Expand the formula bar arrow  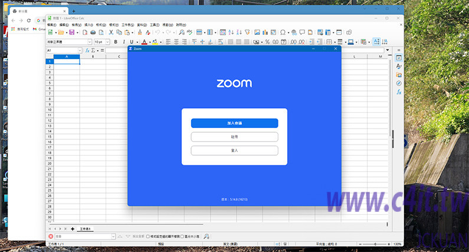[x=388, y=50]
